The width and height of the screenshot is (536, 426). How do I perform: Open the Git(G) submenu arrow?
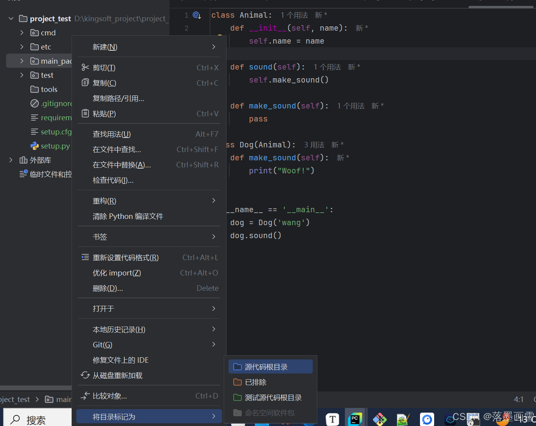[214, 344]
